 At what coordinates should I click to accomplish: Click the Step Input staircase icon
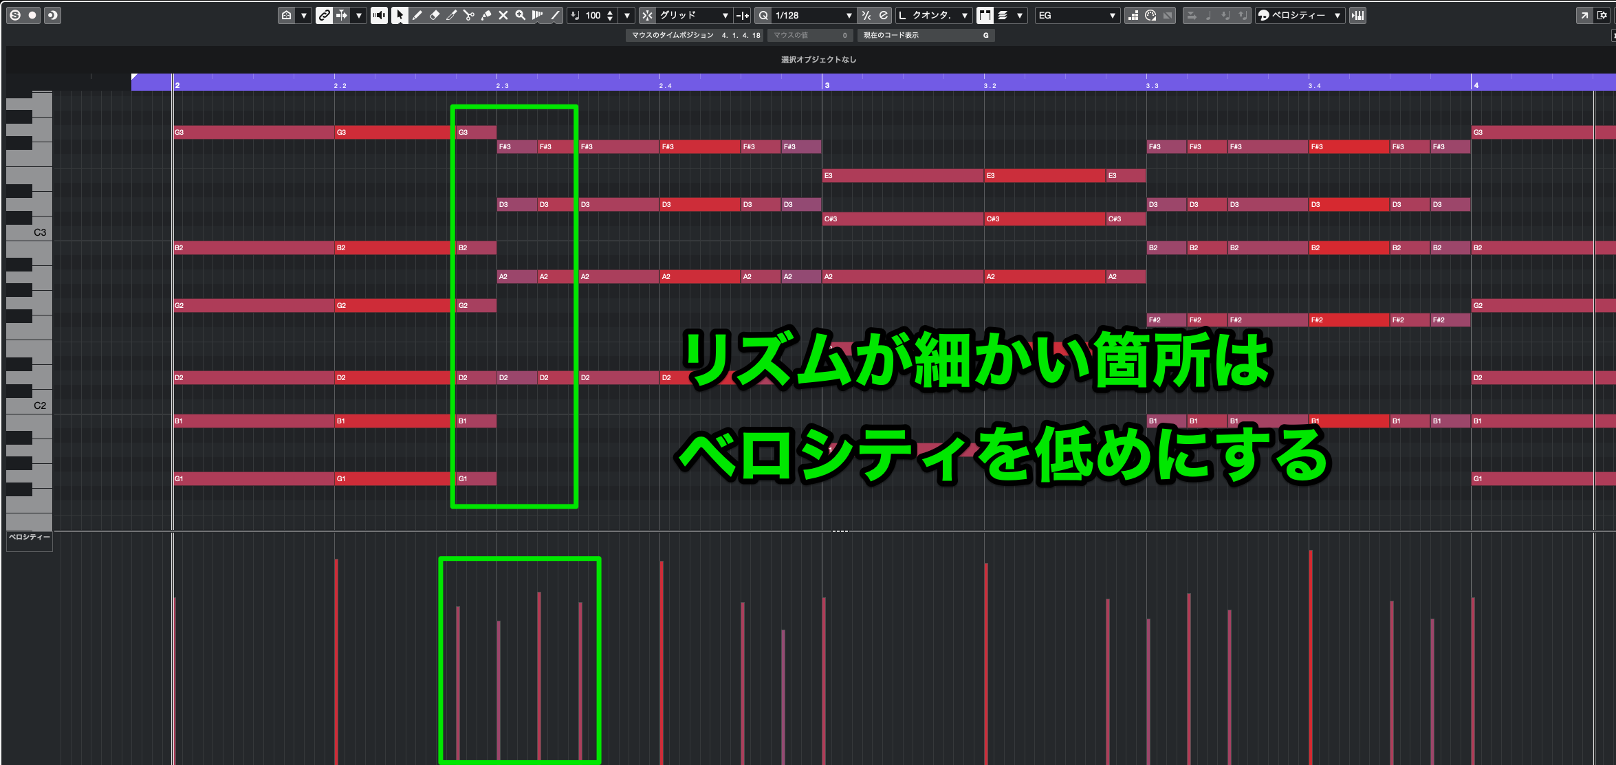point(1133,15)
